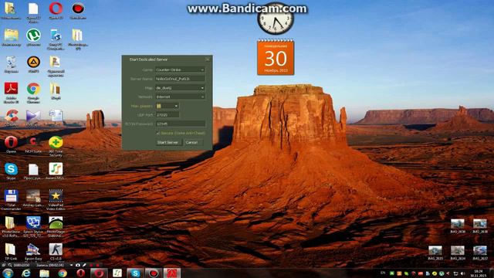This screenshot has height=278, width=494.
Task: Open Internet Explorer from the taskbar
Action: click(x=25, y=273)
